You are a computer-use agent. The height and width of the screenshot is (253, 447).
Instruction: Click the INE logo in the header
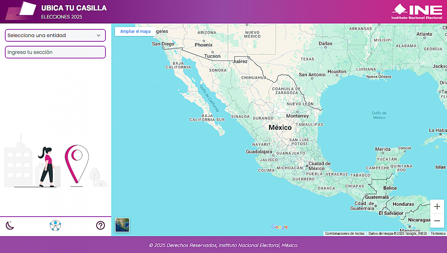pos(416,12)
